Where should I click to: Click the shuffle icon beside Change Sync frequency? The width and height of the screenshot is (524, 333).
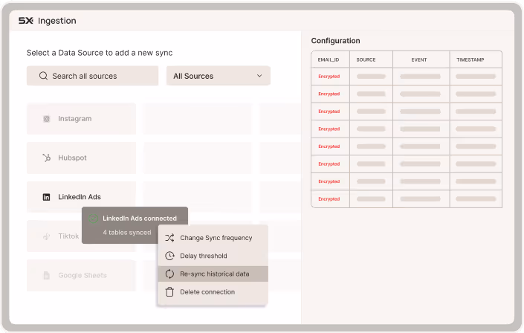click(x=169, y=238)
